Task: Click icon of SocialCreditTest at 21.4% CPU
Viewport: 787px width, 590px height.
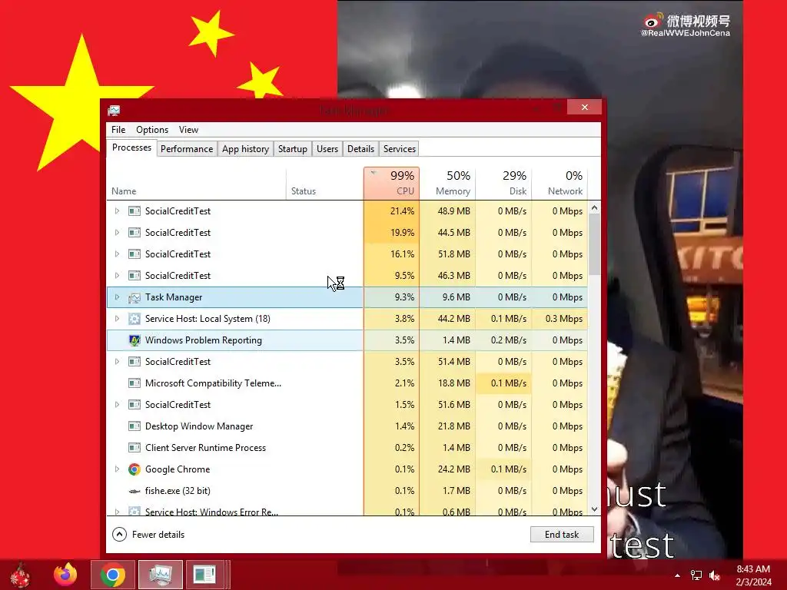Action: click(134, 211)
